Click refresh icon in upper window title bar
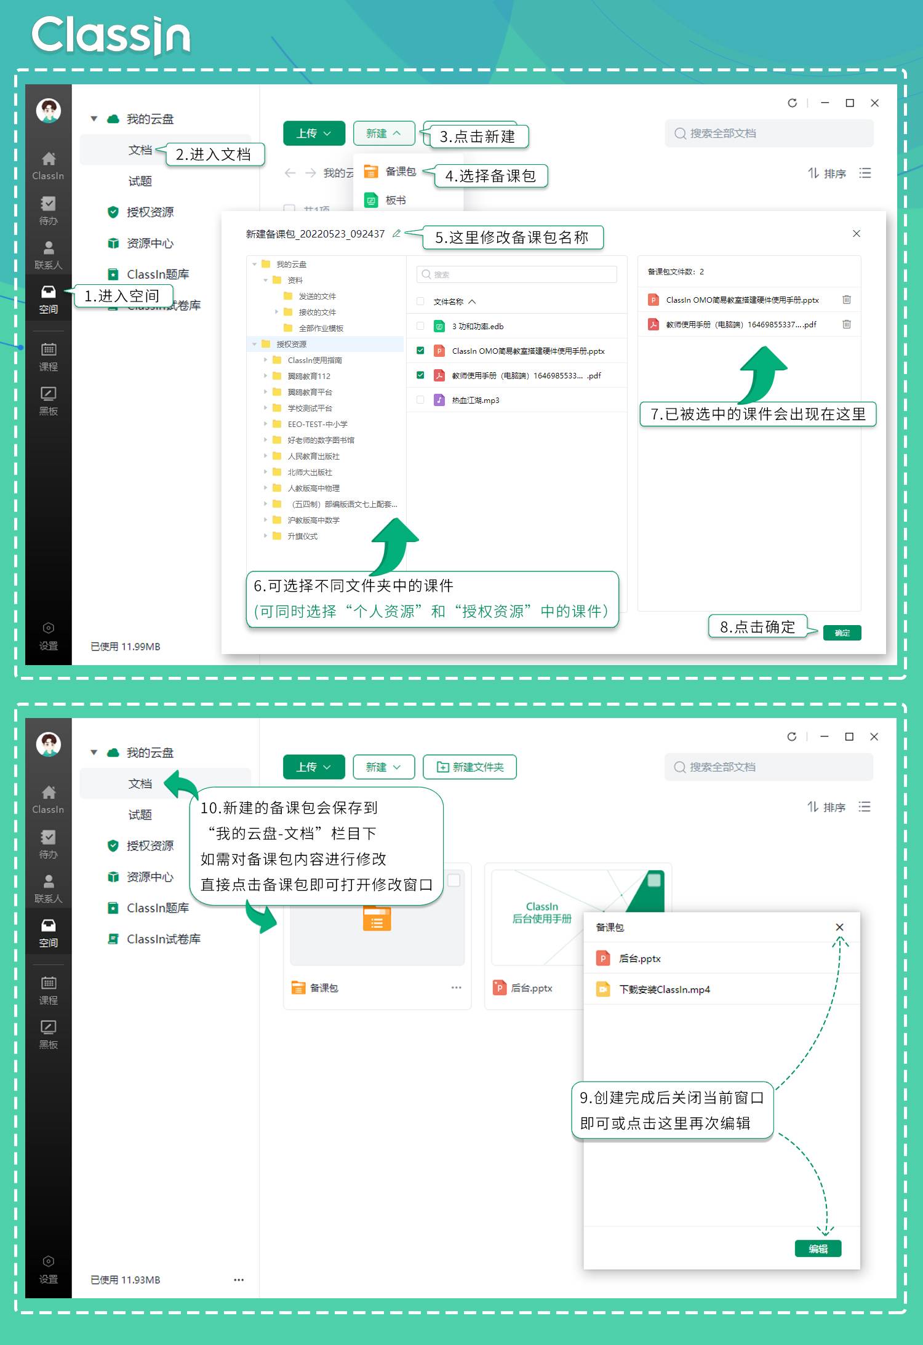Viewport: 923px width, 1345px height. point(793,103)
